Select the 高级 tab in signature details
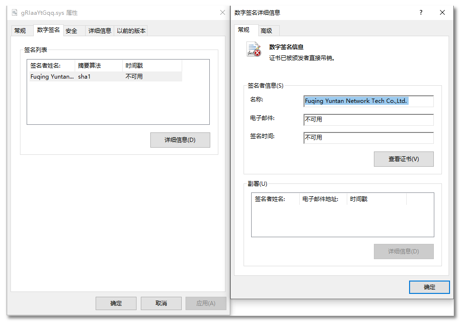The width and height of the screenshot is (460, 322). pyautogui.click(x=266, y=31)
